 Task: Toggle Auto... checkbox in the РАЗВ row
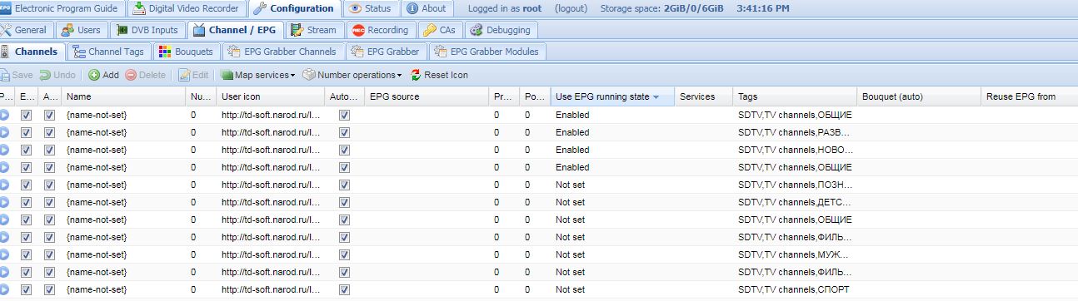tap(345, 132)
